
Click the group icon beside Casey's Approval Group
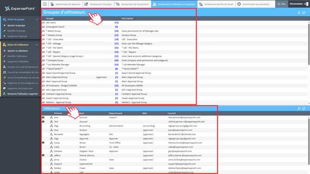[43, 98]
